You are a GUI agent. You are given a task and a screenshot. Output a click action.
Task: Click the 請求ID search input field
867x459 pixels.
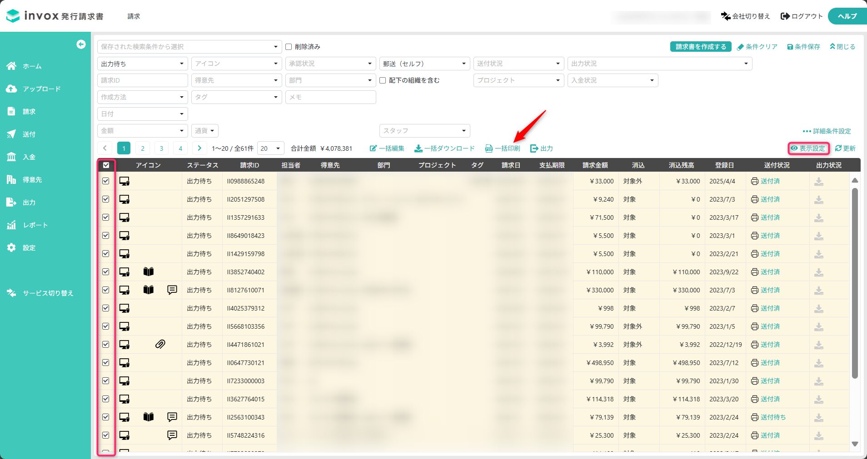click(142, 80)
